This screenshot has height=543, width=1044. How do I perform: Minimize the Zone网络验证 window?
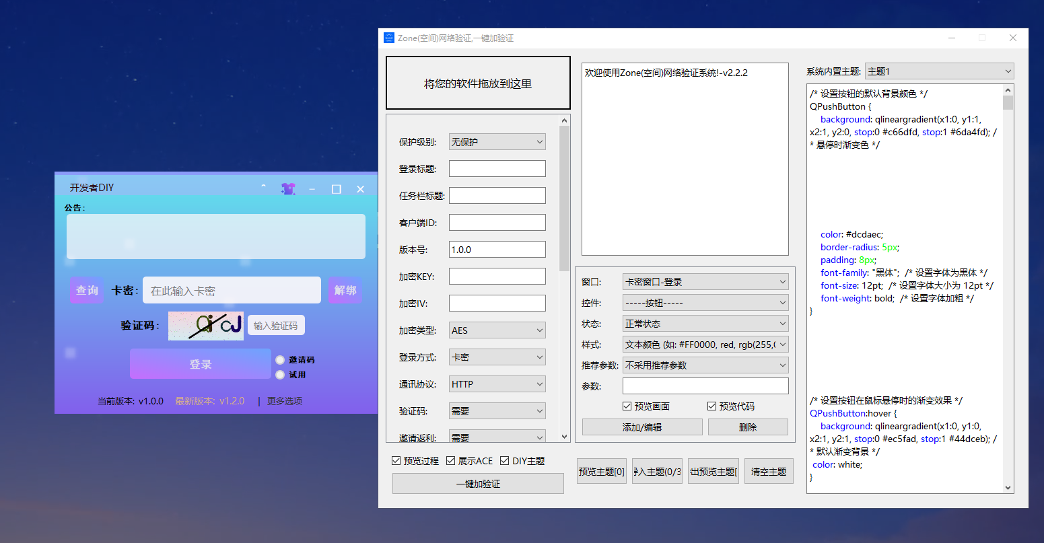tap(952, 38)
